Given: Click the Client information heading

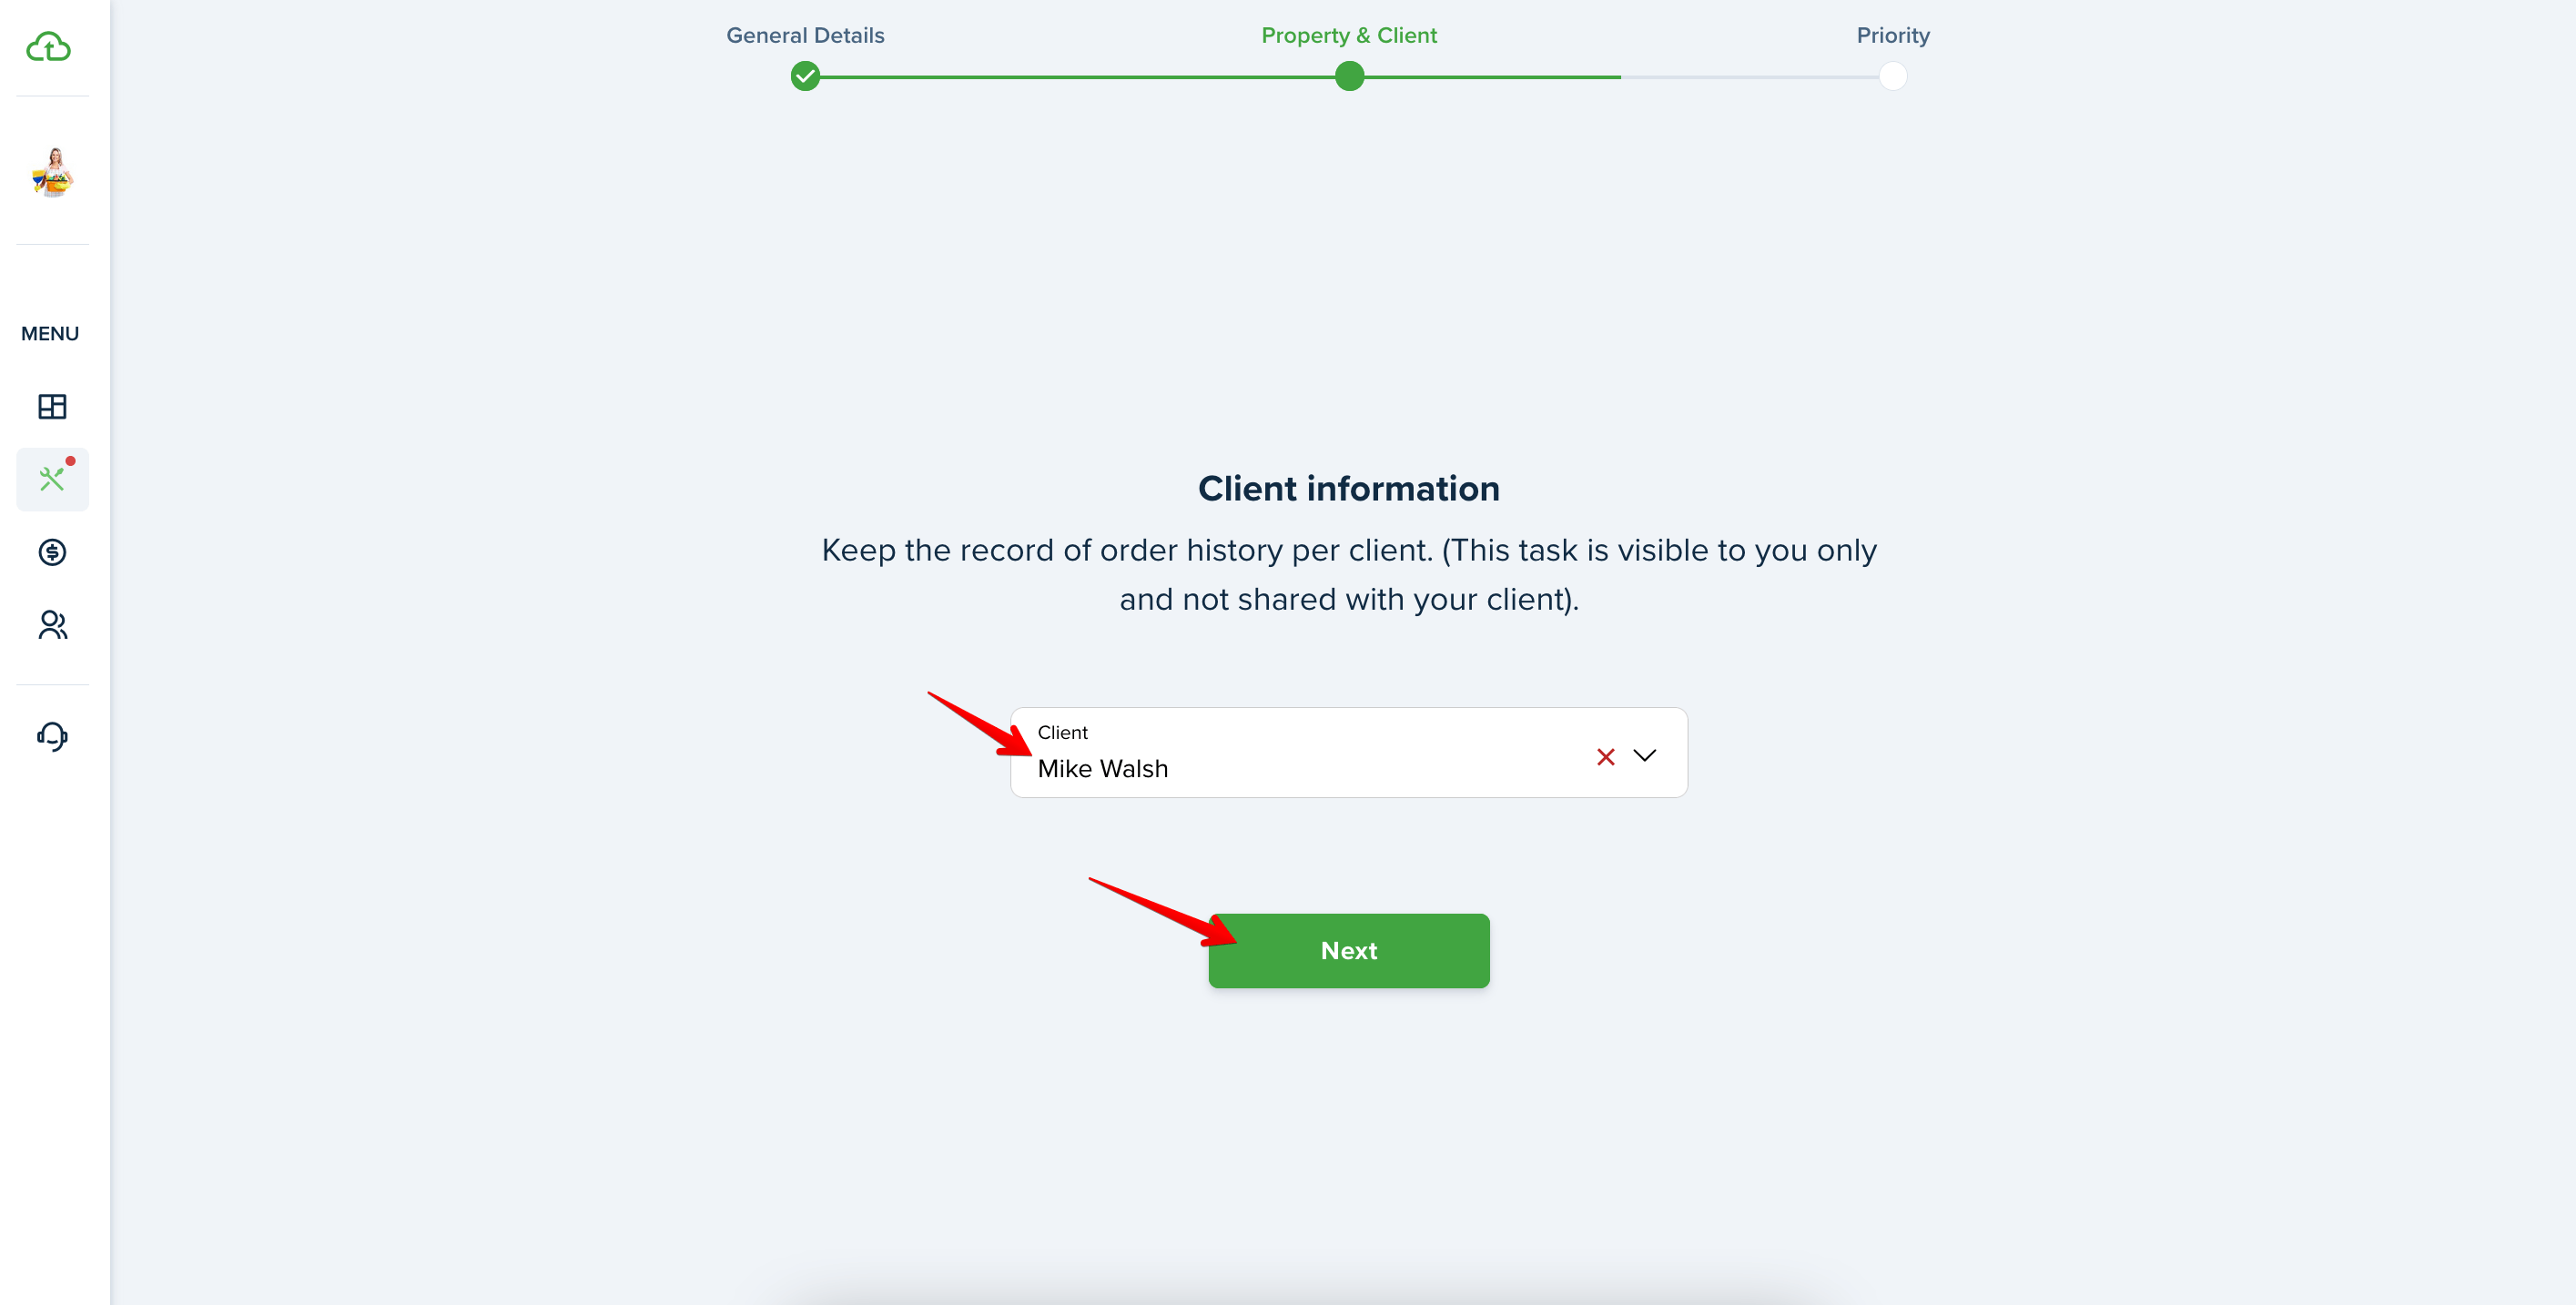Looking at the screenshot, I should tap(1348, 488).
